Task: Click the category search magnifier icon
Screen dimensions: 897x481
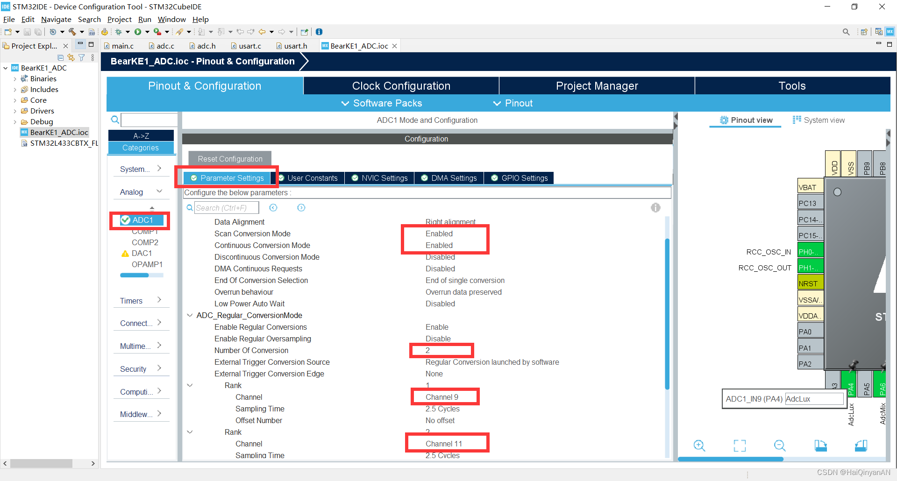Action: 115,120
